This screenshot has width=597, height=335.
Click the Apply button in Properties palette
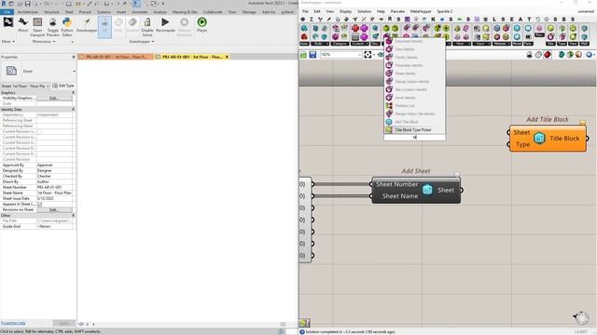tap(64, 323)
